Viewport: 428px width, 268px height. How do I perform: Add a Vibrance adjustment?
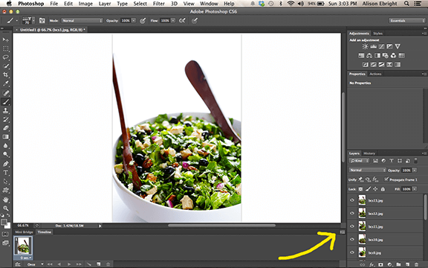click(398, 46)
